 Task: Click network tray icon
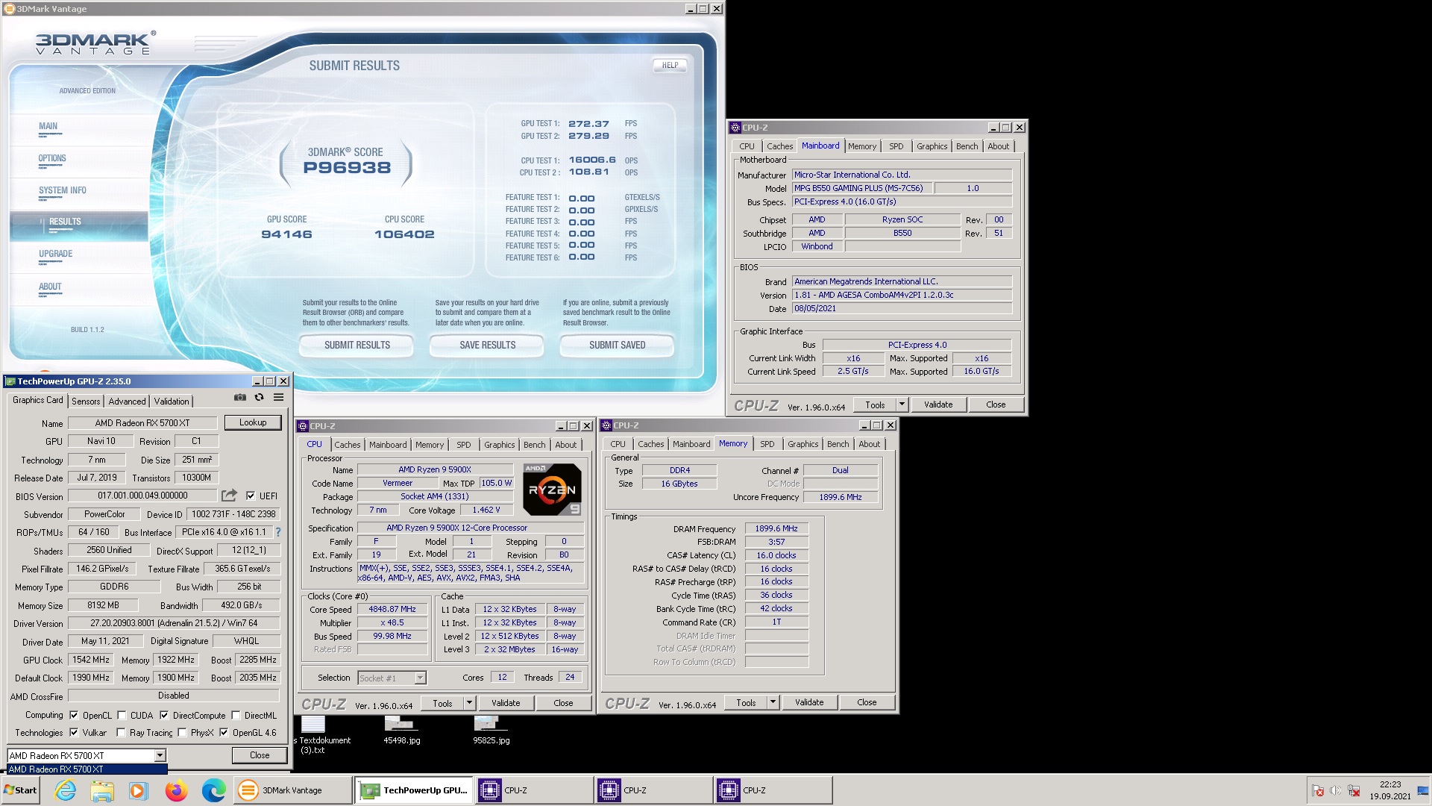click(x=1354, y=790)
